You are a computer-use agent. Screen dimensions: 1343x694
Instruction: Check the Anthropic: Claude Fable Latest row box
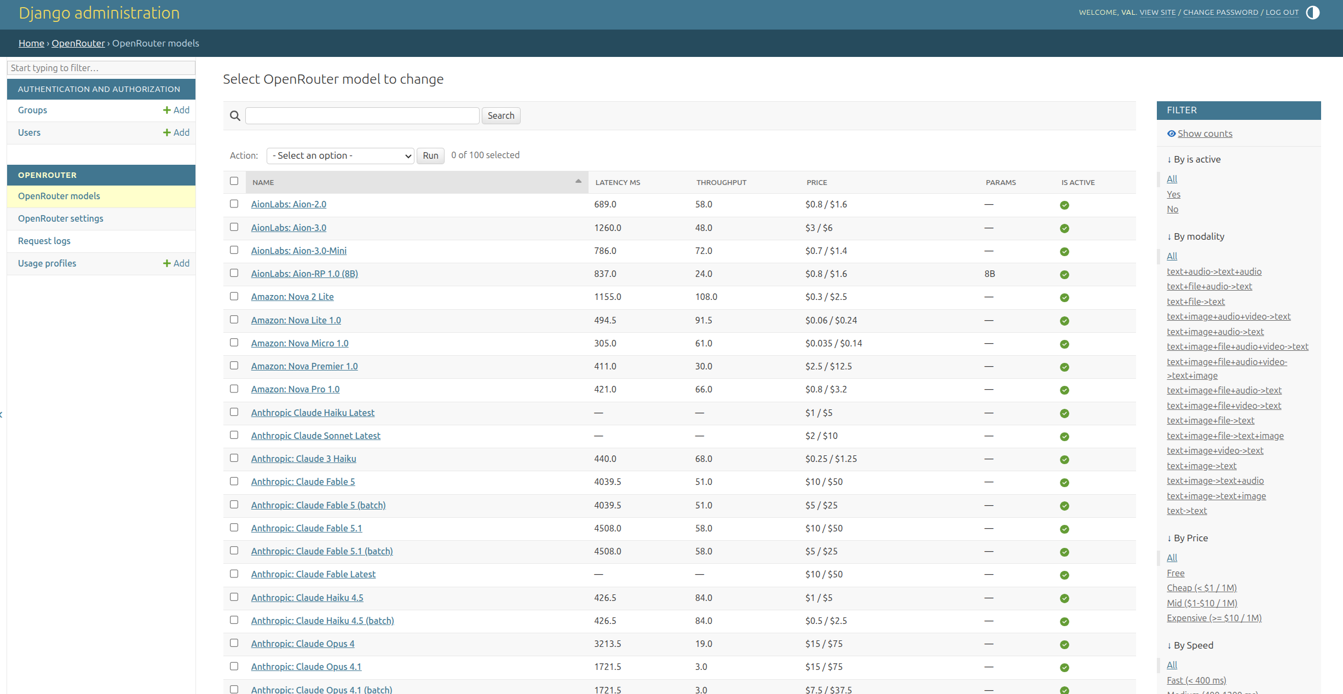click(234, 574)
